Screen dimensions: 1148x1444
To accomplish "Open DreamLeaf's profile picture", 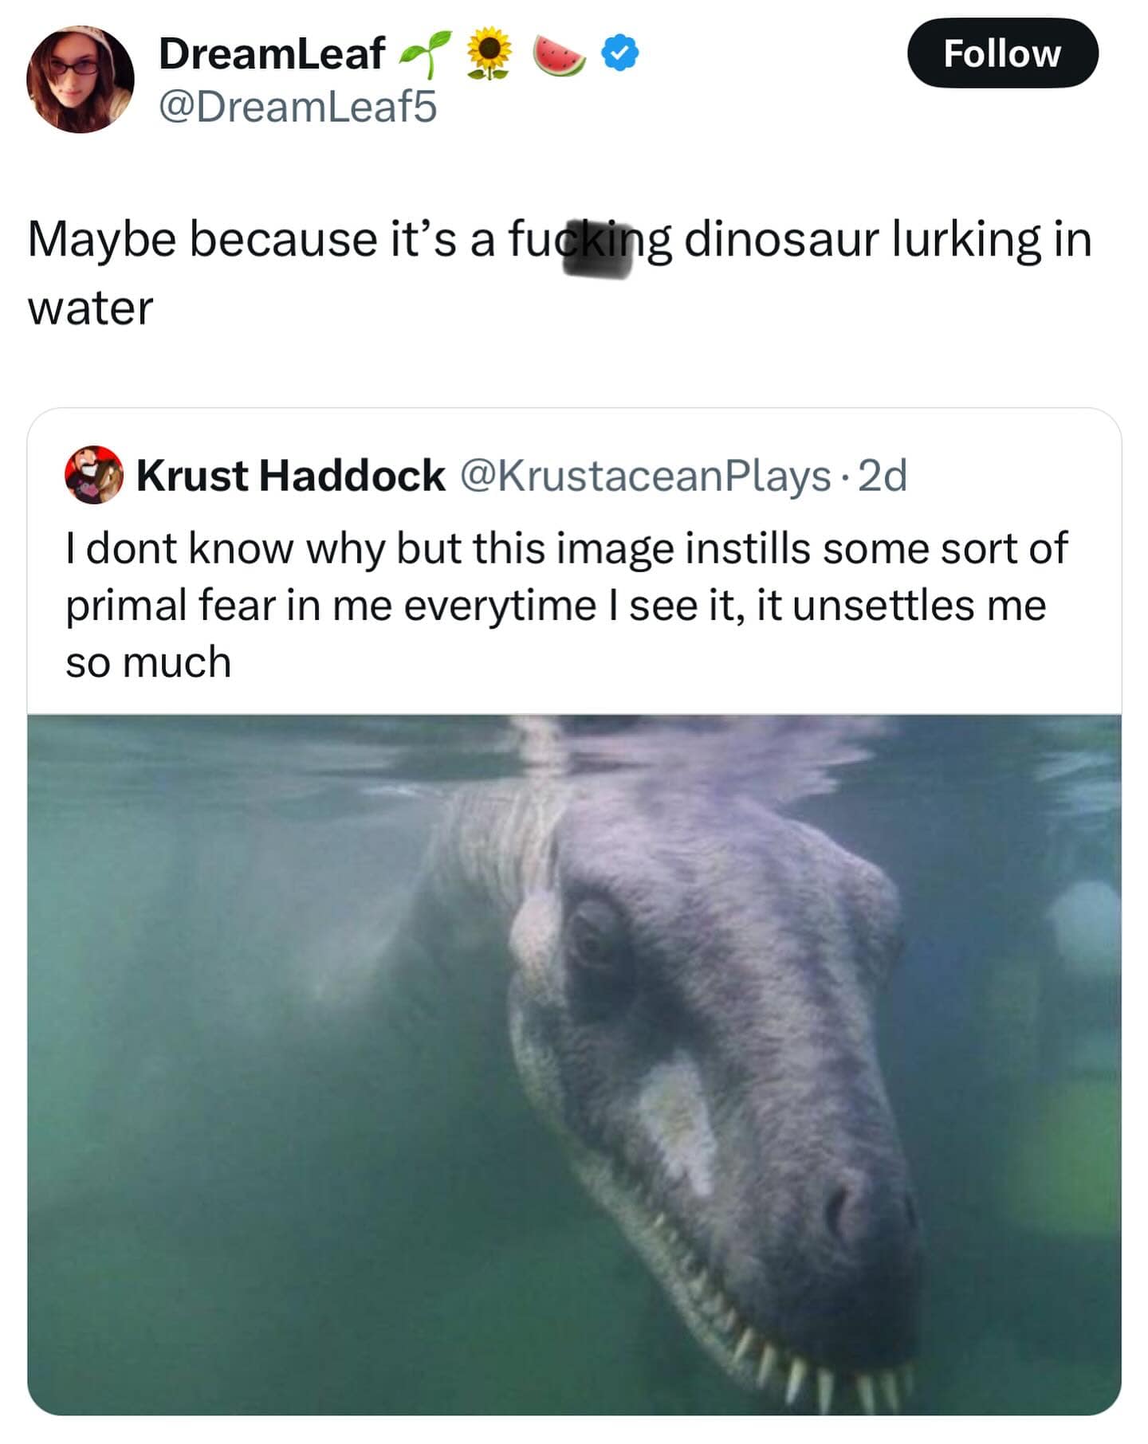I will click(x=80, y=80).
